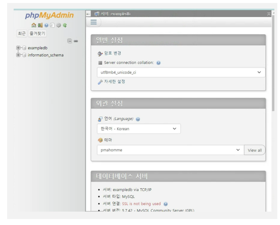Select exampledb database in tree
280x225 pixels.
[38, 48]
